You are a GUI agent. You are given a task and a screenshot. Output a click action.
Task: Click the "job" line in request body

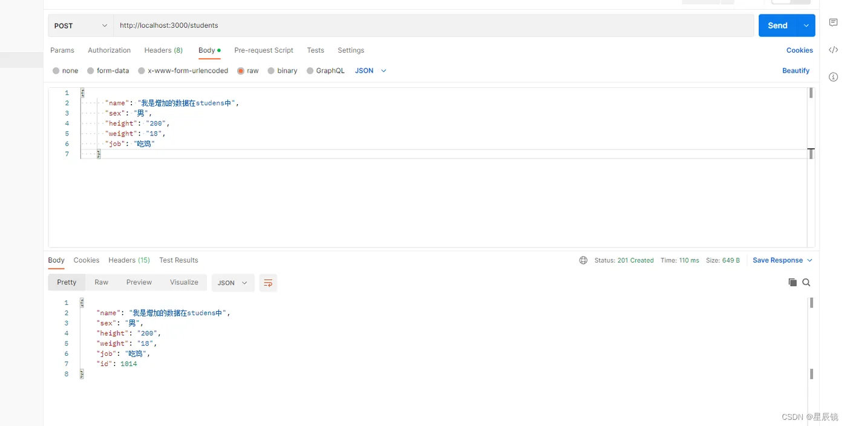(x=130, y=144)
